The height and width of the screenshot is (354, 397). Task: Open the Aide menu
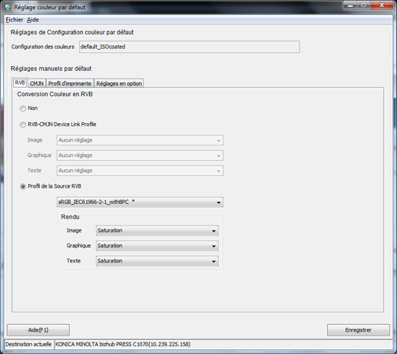pos(33,19)
